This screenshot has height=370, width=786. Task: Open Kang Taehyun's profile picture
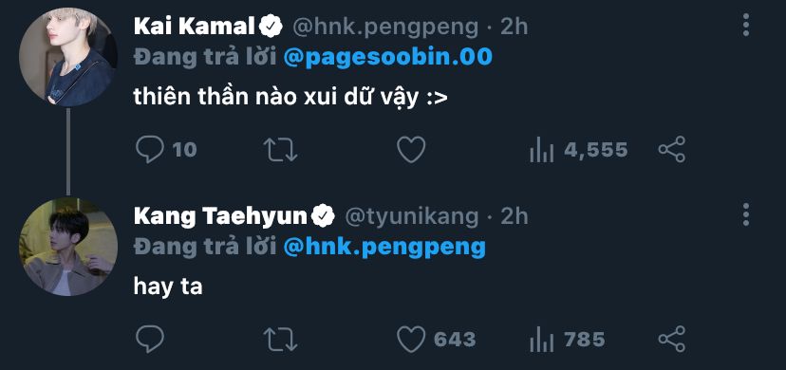68,247
